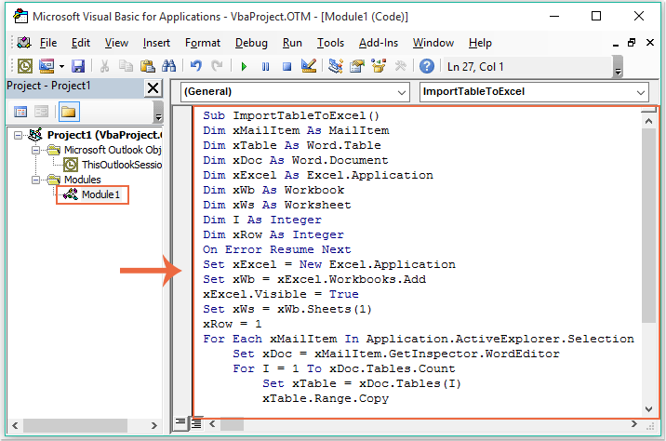Click the View Code icon in Project pane
Screen dimensions: 666x441
pyautogui.click(x=20, y=112)
